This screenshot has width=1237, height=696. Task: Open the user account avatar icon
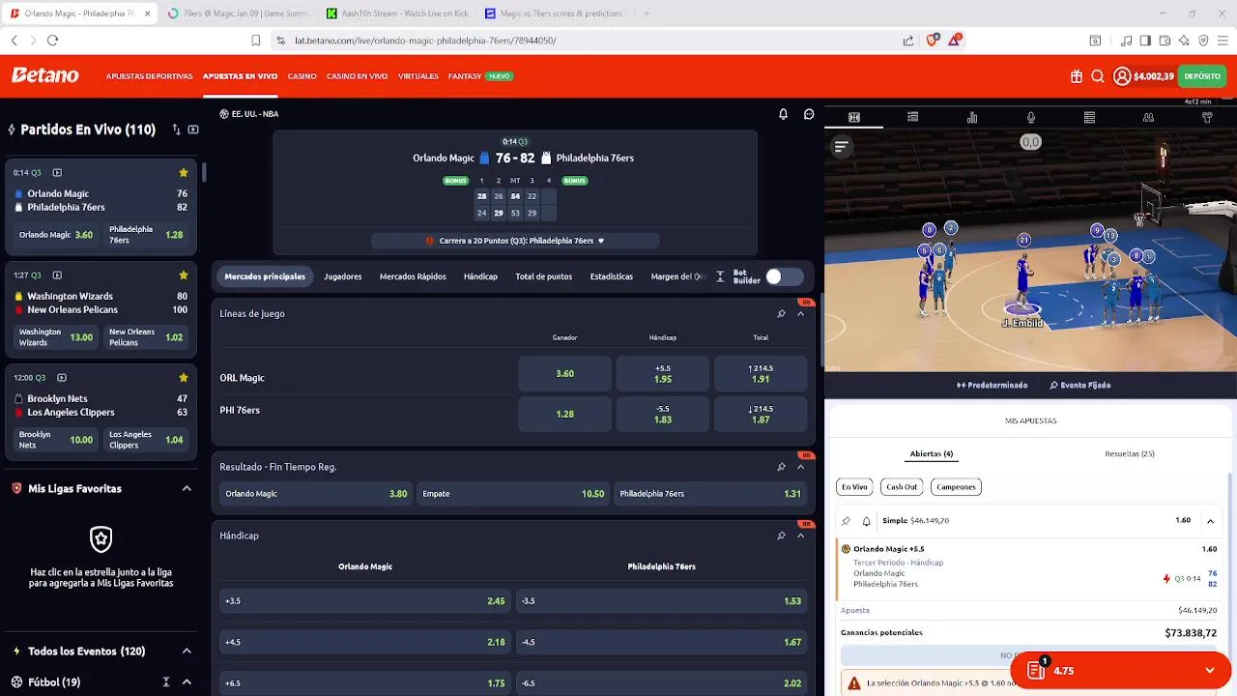coord(1122,76)
